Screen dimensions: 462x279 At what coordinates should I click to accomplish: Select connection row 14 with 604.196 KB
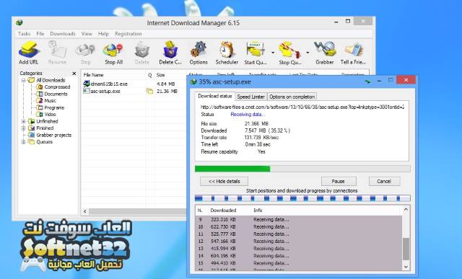(299, 256)
